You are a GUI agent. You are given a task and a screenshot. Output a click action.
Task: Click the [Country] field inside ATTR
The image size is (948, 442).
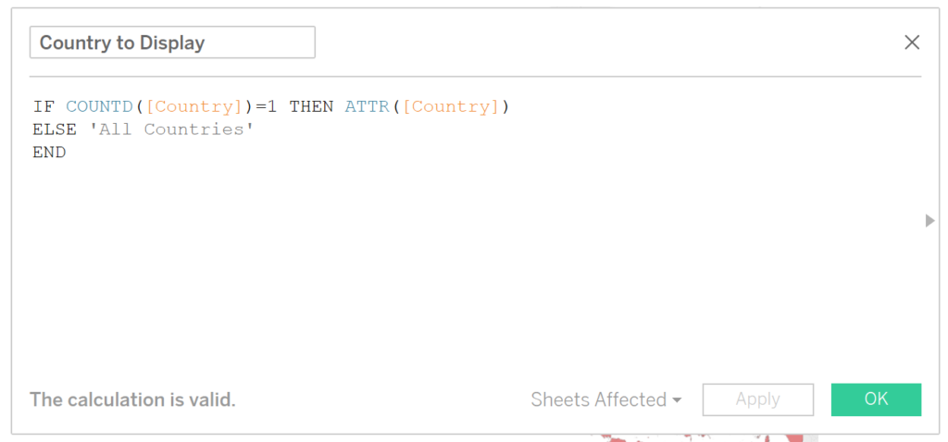pyautogui.click(x=451, y=107)
